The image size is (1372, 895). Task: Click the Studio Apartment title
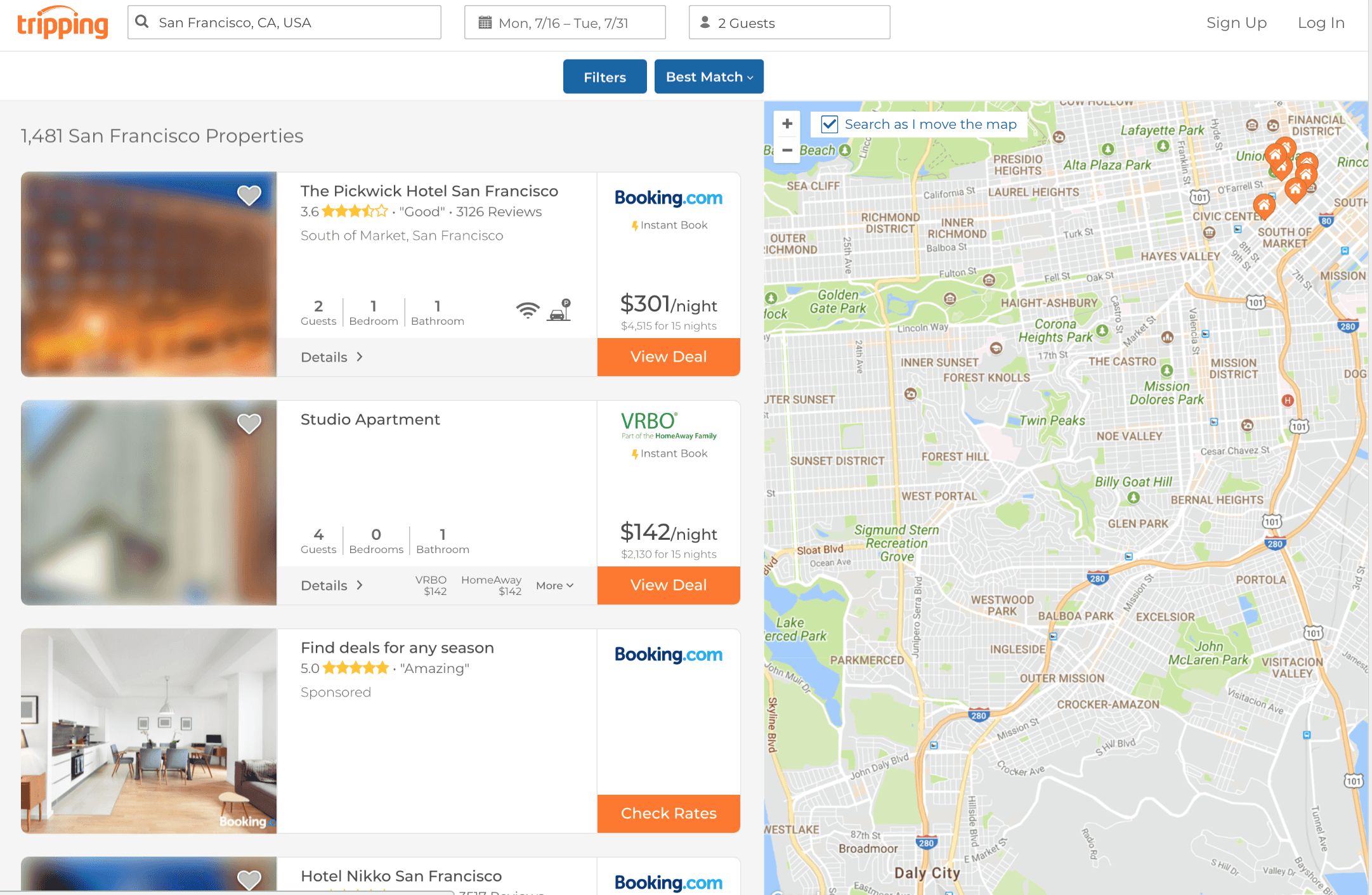pos(370,419)
